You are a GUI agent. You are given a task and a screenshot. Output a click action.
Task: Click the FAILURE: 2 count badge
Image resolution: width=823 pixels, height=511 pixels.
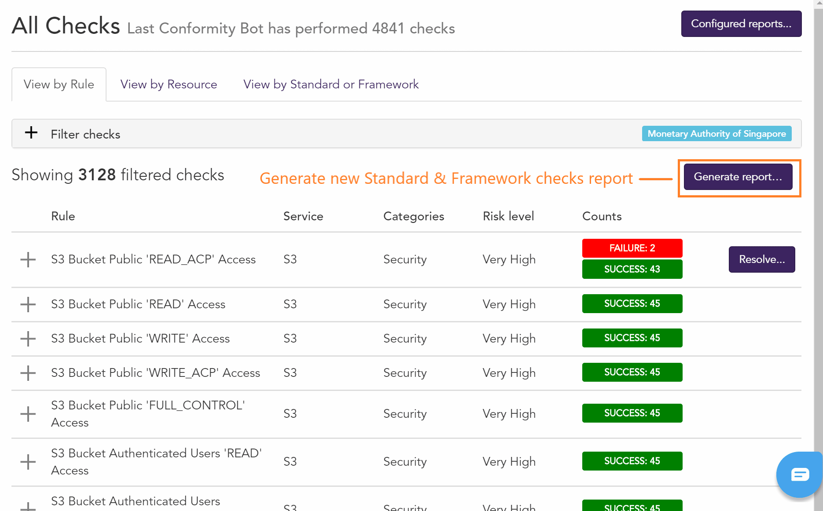pos(632,248)
